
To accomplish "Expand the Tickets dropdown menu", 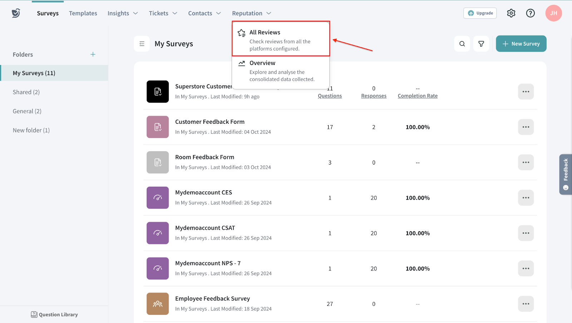I will click(x=163, y=13).
